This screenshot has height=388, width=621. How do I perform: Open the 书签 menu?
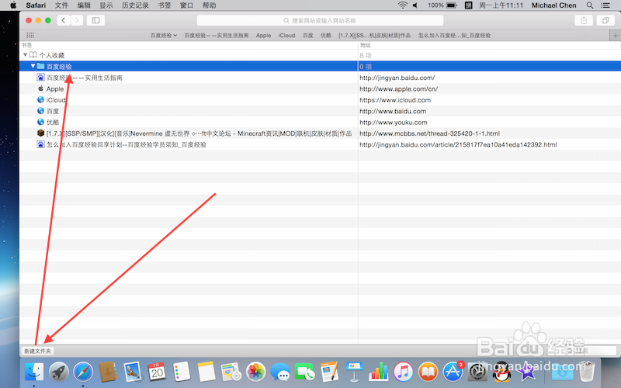click(165, 5)
